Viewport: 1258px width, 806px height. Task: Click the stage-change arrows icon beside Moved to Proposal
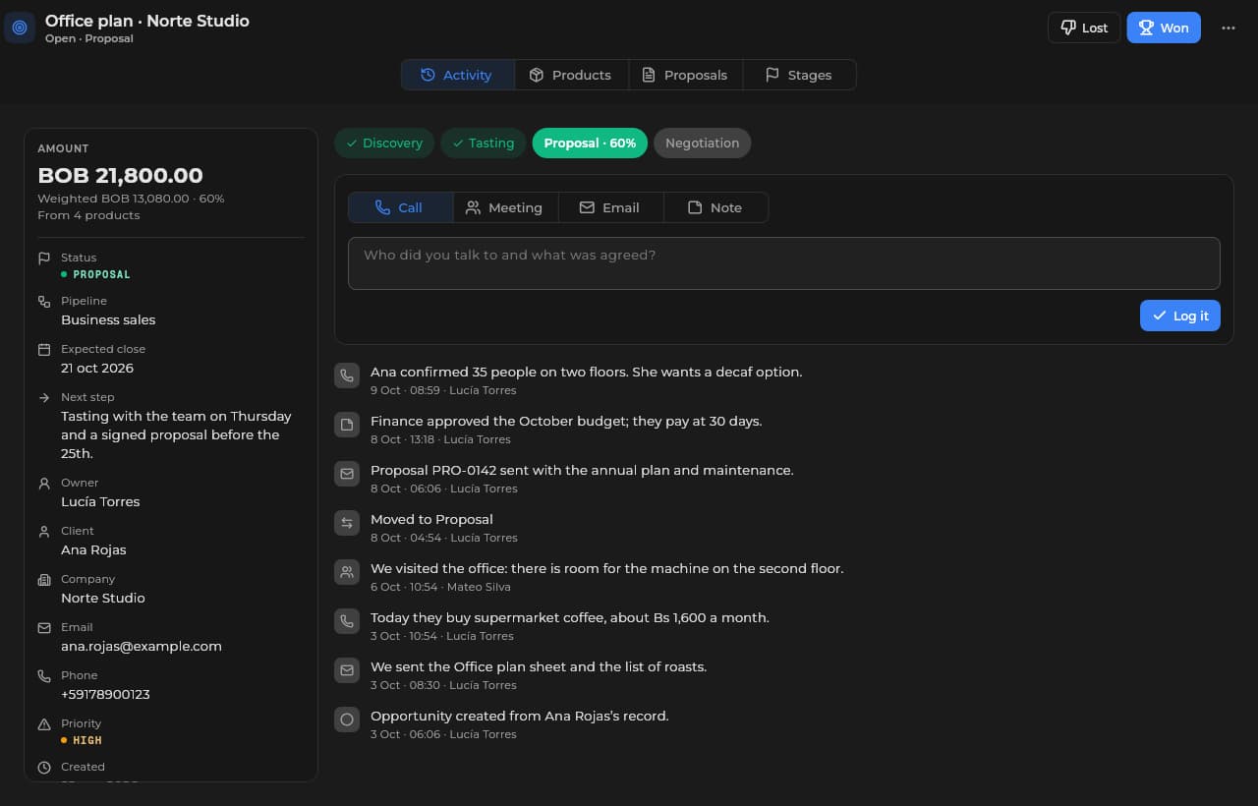coord(346,523)
